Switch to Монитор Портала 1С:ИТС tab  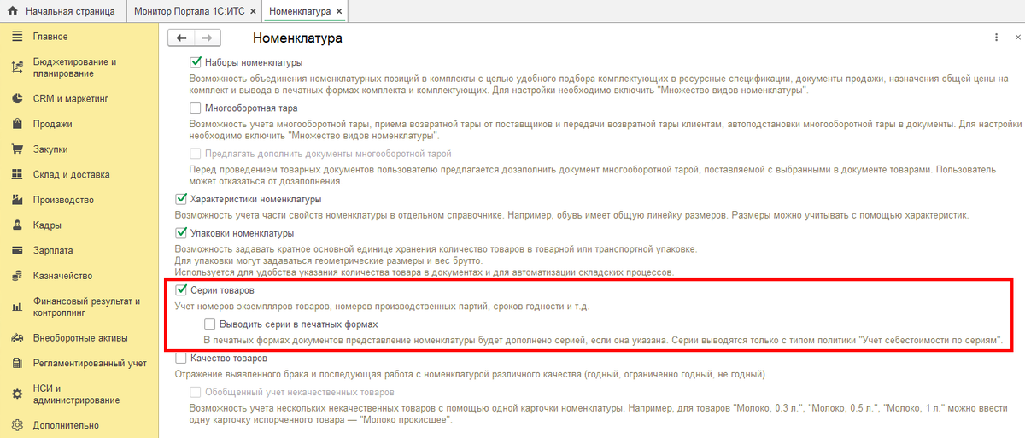[x=194, y=12]
